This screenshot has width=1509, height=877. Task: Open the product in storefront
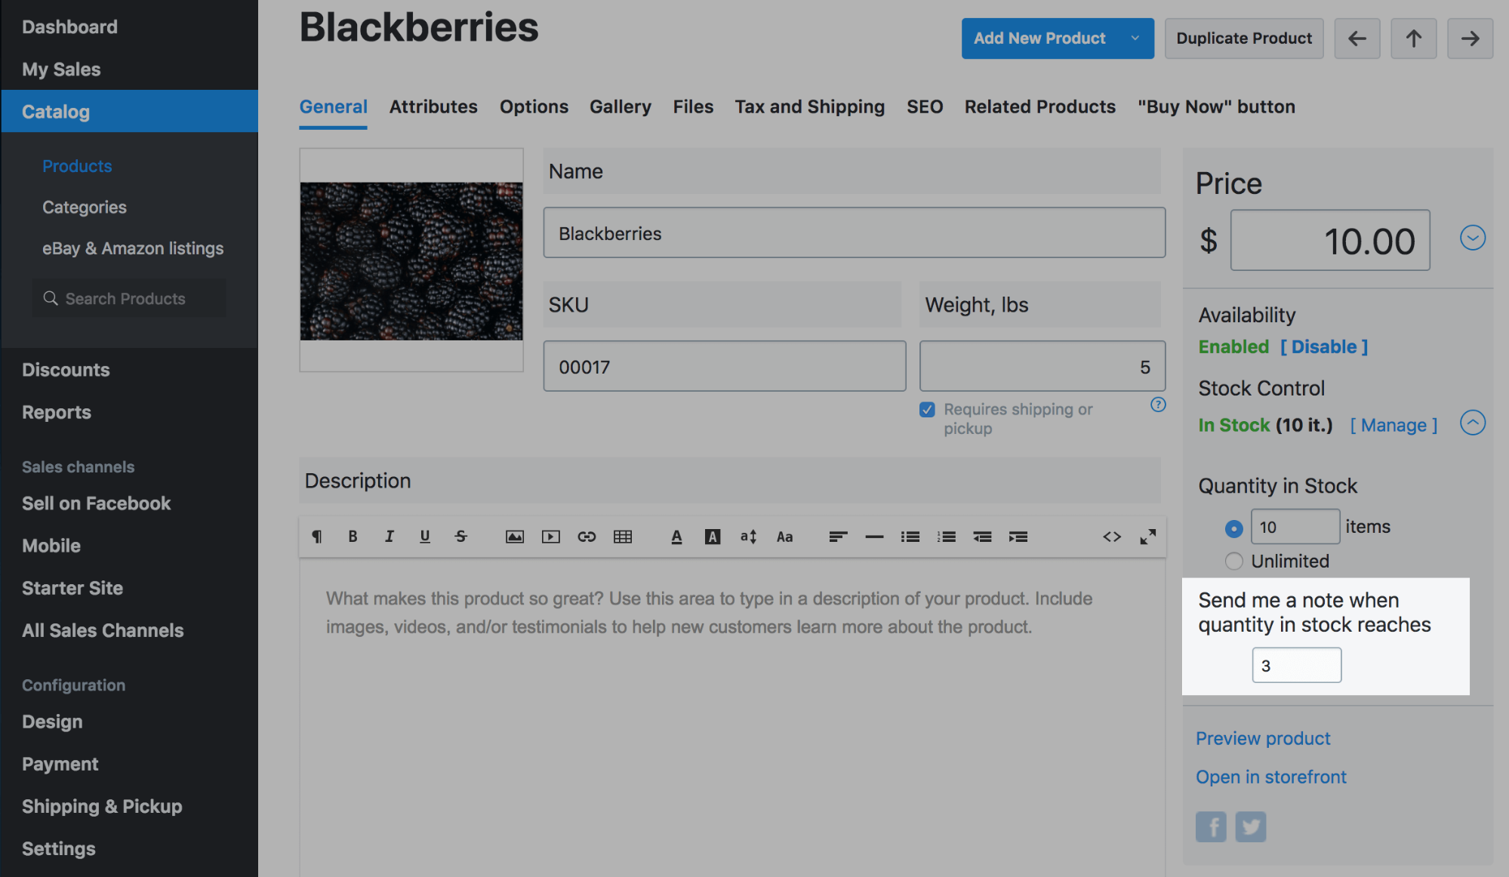pyautogui.click(x=1270, y=777)
